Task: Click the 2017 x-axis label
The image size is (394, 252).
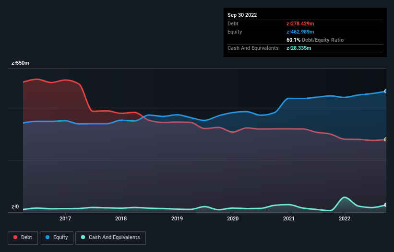Action: (65, 218)
